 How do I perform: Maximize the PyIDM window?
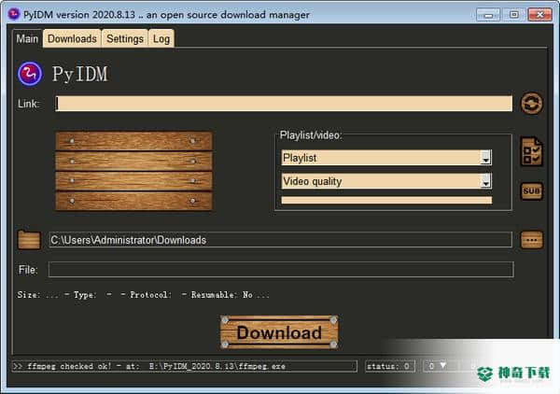click(x=514, y=15)
